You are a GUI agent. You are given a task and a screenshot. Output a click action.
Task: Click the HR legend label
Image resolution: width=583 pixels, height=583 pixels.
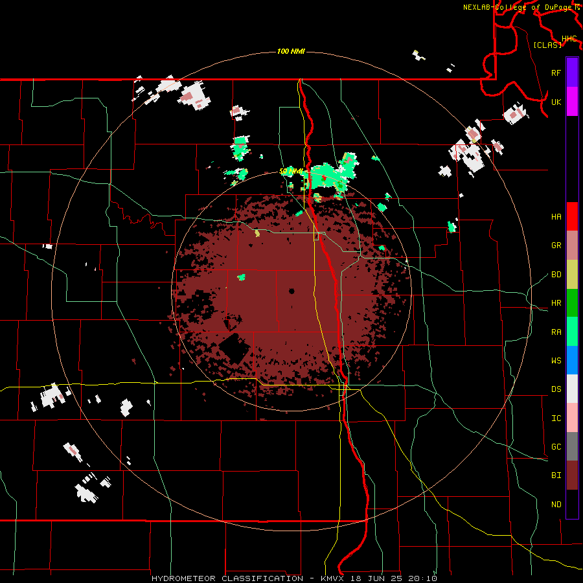tap(556, 303)
